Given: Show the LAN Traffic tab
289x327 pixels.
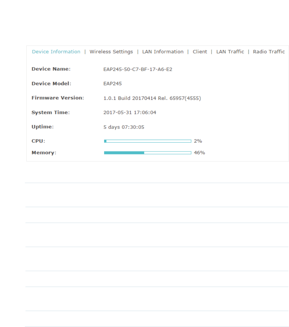Looking at the screenshot, I should coord(230,52).
